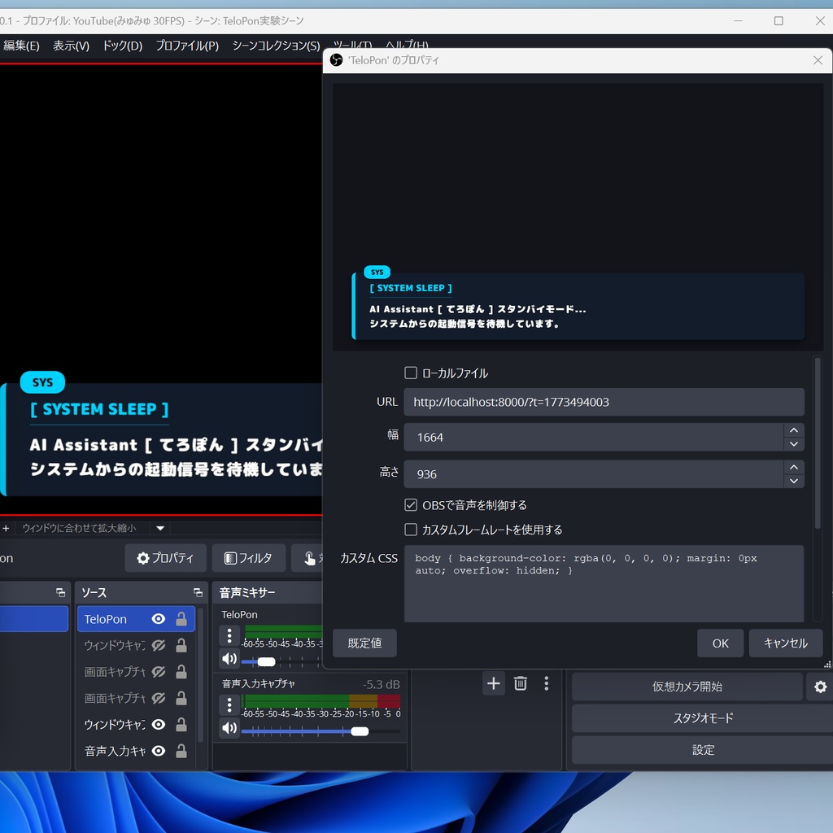Image resolution: width=833 pixels, height=833 pixels.
Task: Open the ウィンドウに合わせて拡大縮小 dropdown
Action: [x=159, y=528]
